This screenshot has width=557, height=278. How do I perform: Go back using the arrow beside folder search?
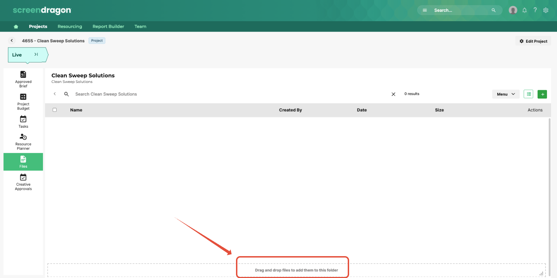(x=54, y=94)
